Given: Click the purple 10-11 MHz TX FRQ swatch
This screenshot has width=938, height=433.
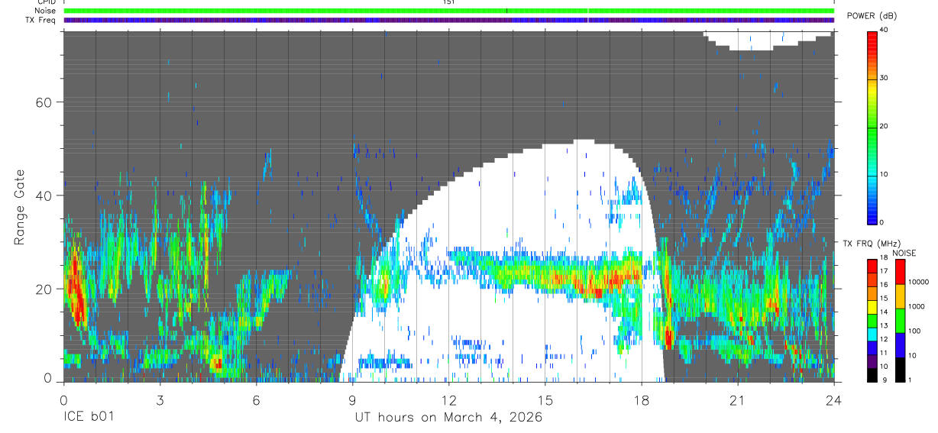Looking at the screenshot, I should [872, 361].
